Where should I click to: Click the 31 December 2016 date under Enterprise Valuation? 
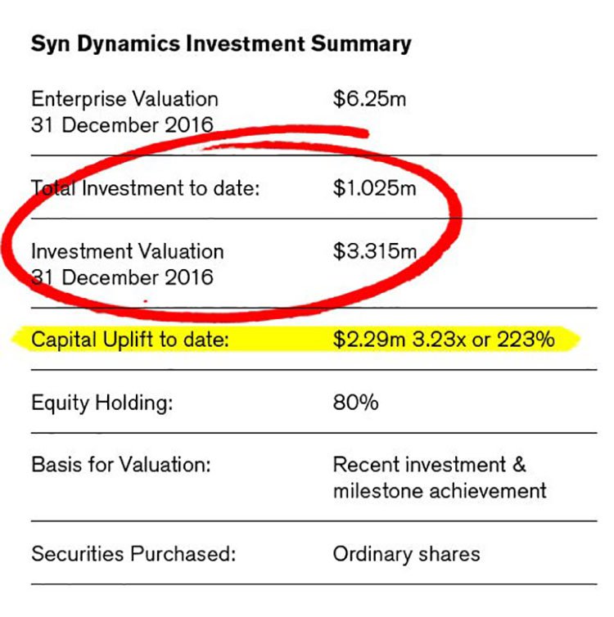tap(123, 125)
